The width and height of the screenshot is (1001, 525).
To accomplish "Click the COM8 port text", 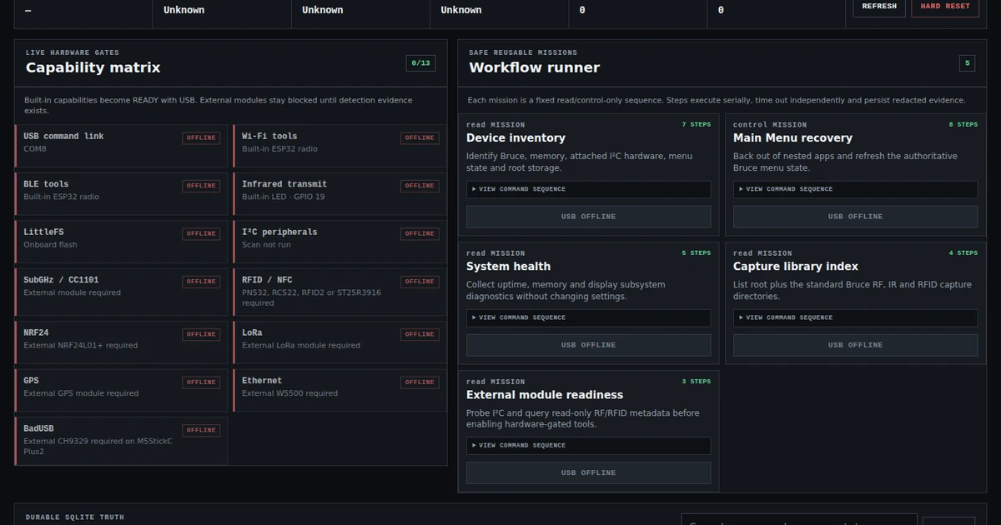I will tap(35, 149).
